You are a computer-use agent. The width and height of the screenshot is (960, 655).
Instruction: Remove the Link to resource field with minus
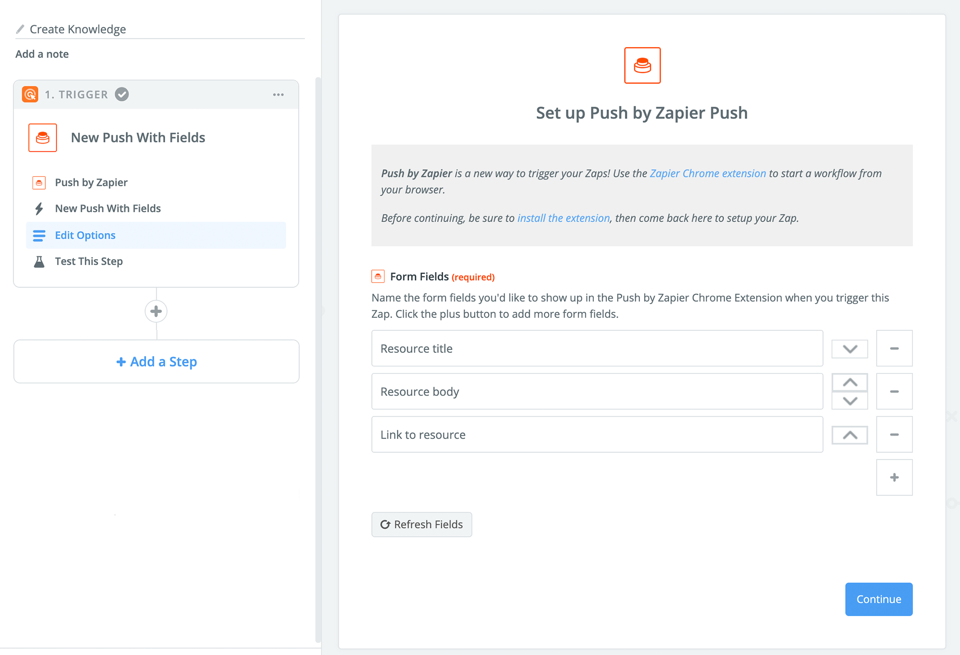pos(894,434)
